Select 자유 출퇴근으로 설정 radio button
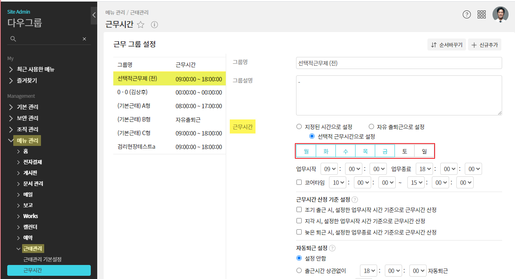The width and height of the screenshot is (515, 279). pos(371,127)
